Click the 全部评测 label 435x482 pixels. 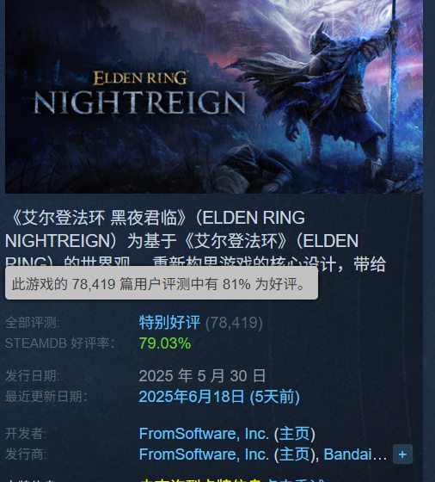(x=32, y=323)
